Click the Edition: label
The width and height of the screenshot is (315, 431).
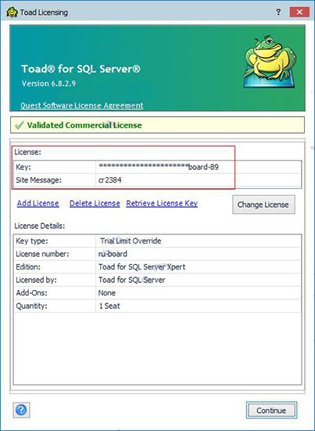point(28,267)
